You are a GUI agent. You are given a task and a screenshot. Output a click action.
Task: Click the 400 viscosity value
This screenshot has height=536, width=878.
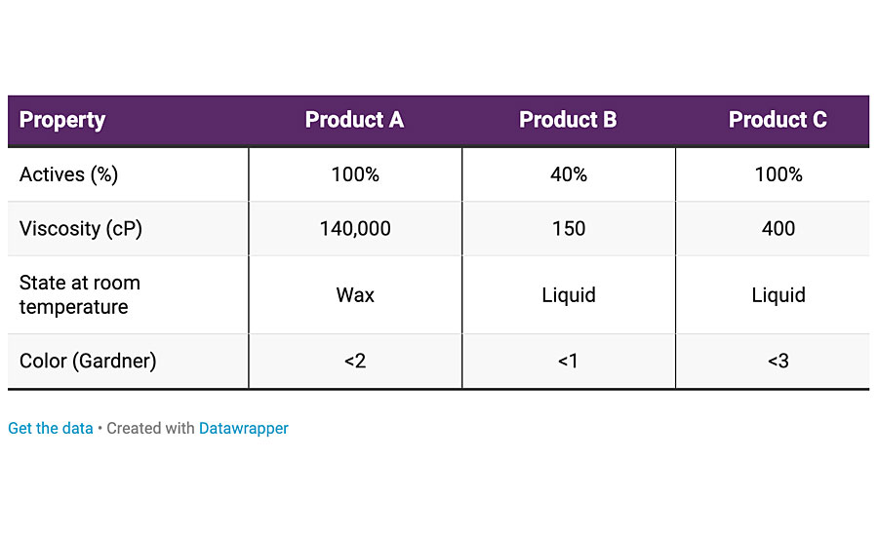pyautogui.click(x=778, y=229)
